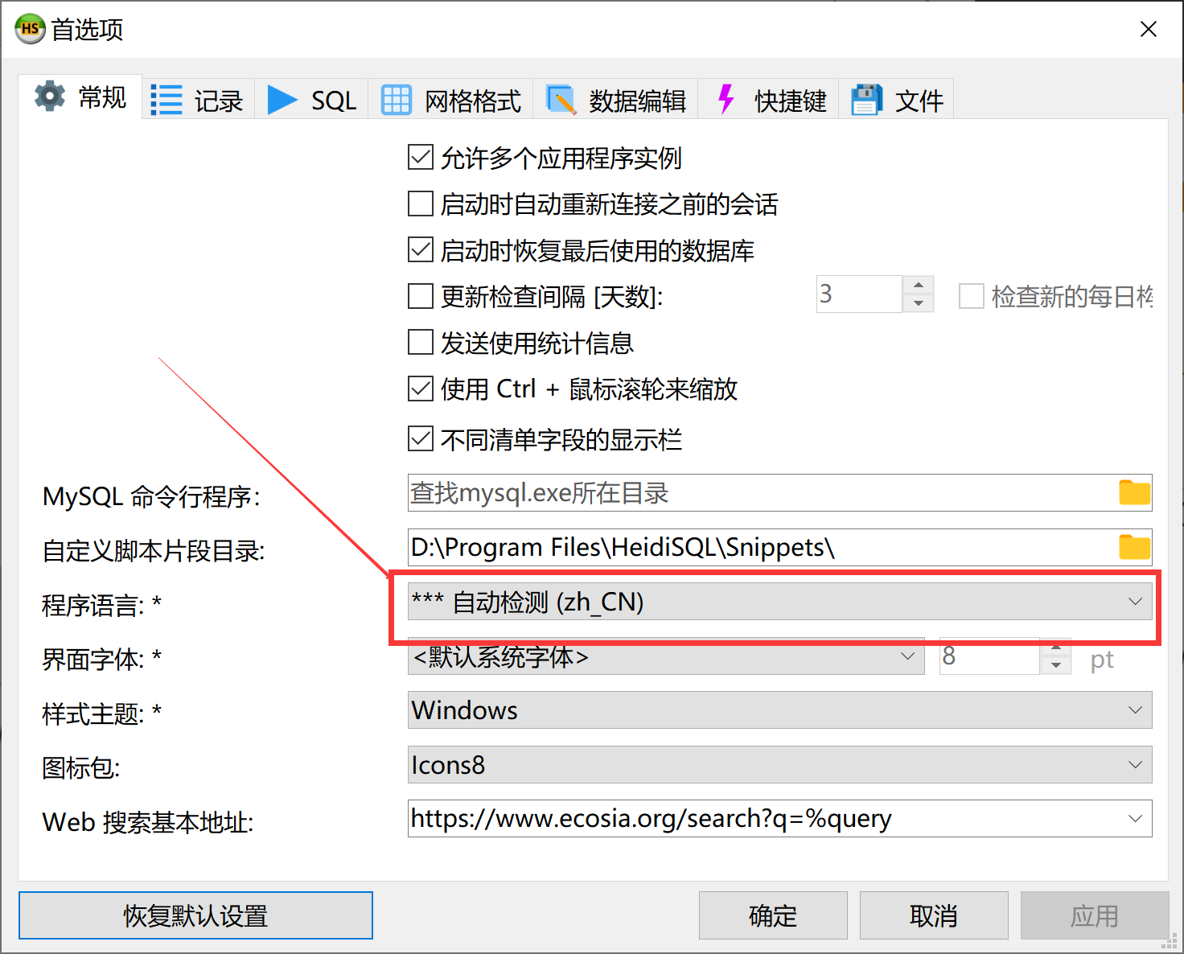Switch to the 网格格式 tab
Viewport: 1184px width, 954px height.
point(450,100)
